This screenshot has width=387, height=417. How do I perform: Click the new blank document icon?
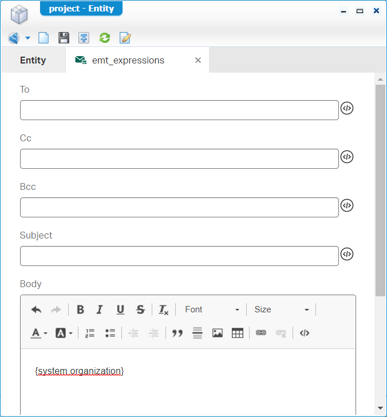click(44, 38)
